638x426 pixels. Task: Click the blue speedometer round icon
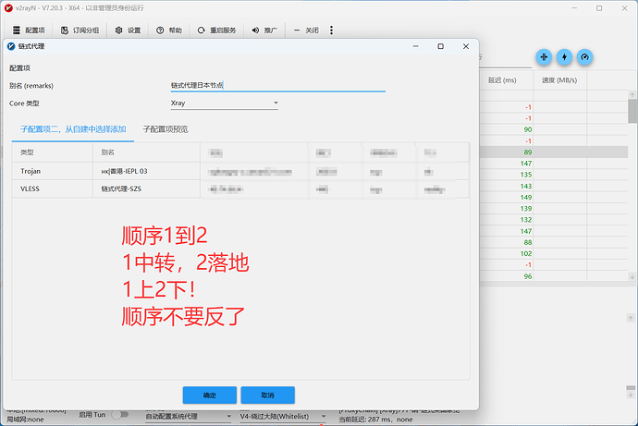coord(584,57)
